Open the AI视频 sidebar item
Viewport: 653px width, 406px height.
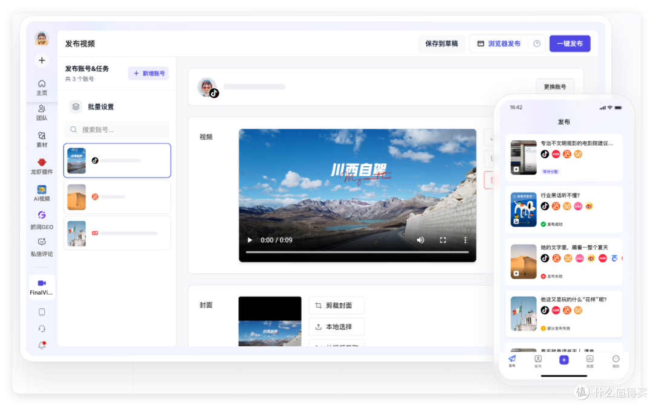tap(42, 193)
